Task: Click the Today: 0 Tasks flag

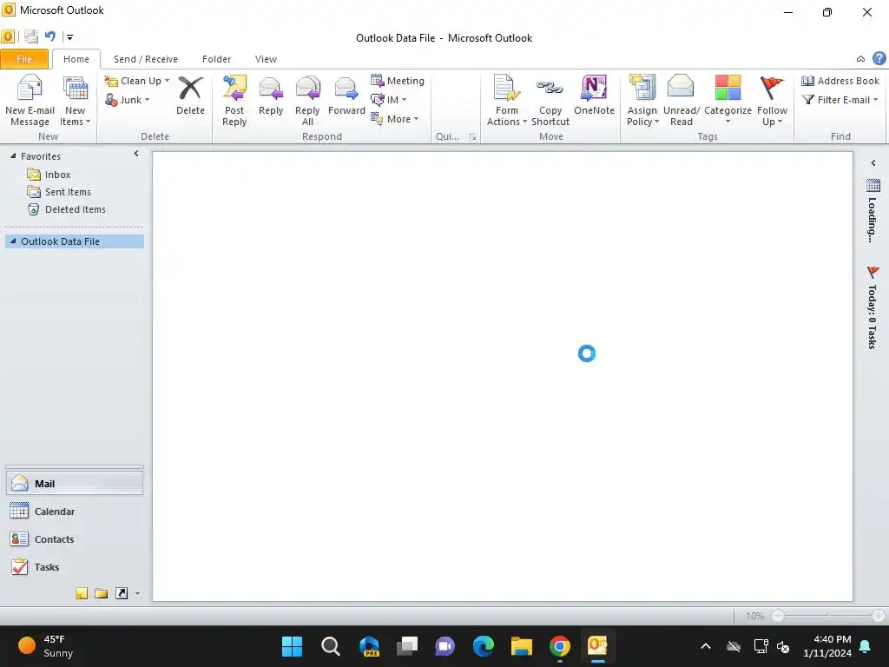Action: 873,272
